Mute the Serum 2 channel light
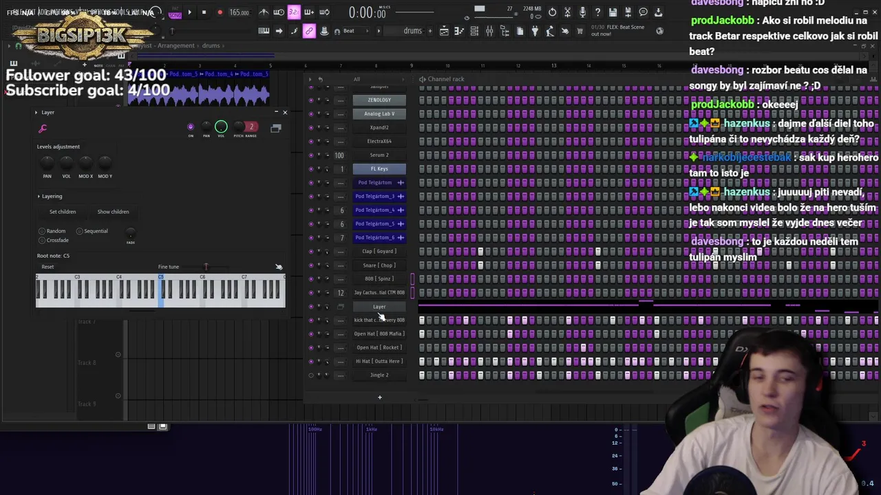The height and width of the screenshot is (495, 881). [x=310, y=155]
